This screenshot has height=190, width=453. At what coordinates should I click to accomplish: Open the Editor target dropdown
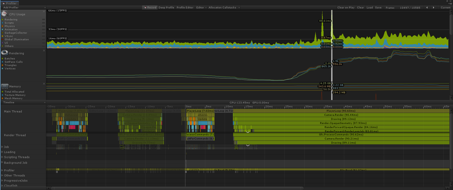pyautogui.click(x=201, y=8)
